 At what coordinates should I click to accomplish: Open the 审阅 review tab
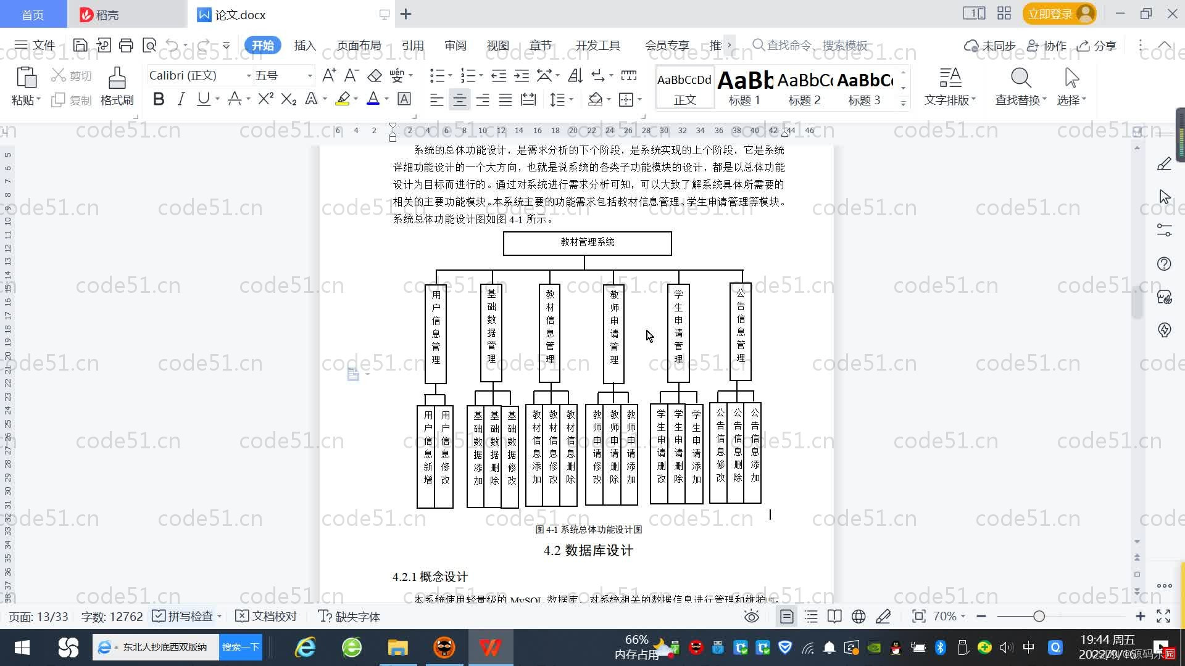(x=455, y=45)
